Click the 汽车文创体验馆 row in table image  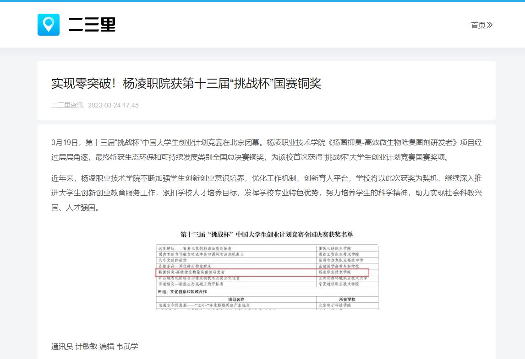click(x=174, y=260)
